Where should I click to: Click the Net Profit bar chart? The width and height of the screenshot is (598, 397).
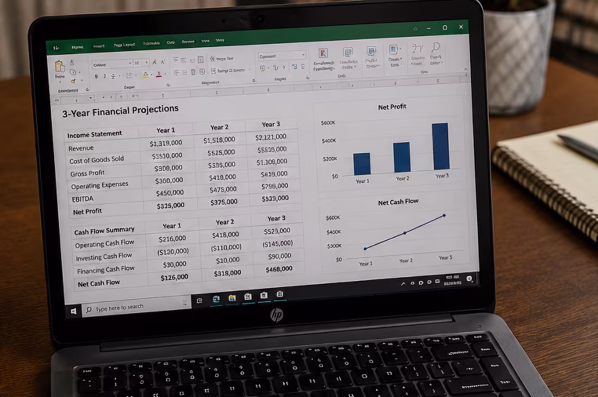click(392, 146)
